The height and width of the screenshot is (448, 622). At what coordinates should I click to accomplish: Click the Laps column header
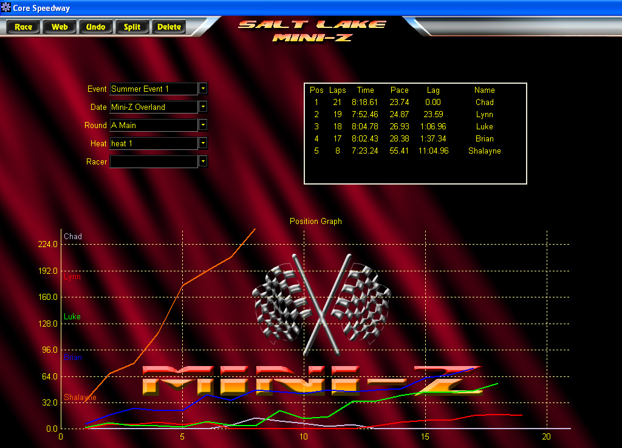338,90
